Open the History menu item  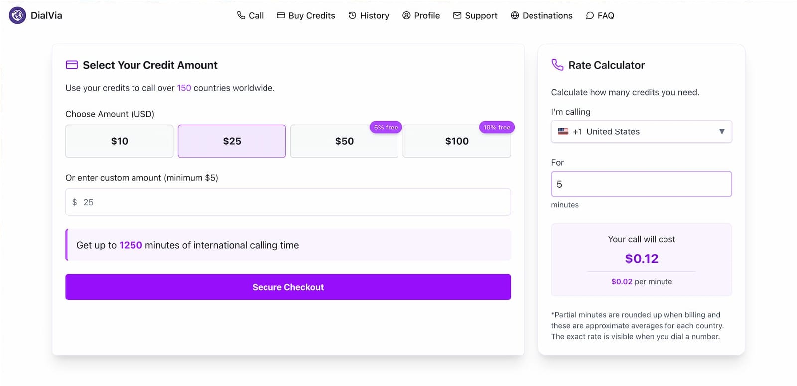[x=374, y=15]
